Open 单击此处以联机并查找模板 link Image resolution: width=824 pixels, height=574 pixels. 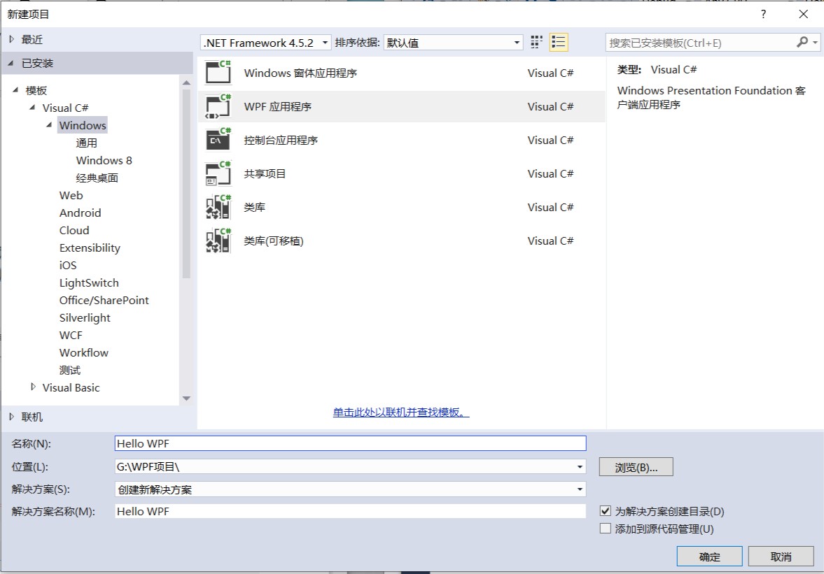pos(401,412)
